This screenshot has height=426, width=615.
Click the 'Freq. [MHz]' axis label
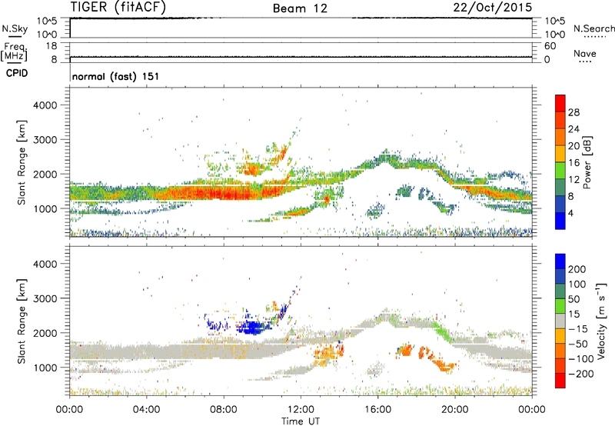pos(14,52)
